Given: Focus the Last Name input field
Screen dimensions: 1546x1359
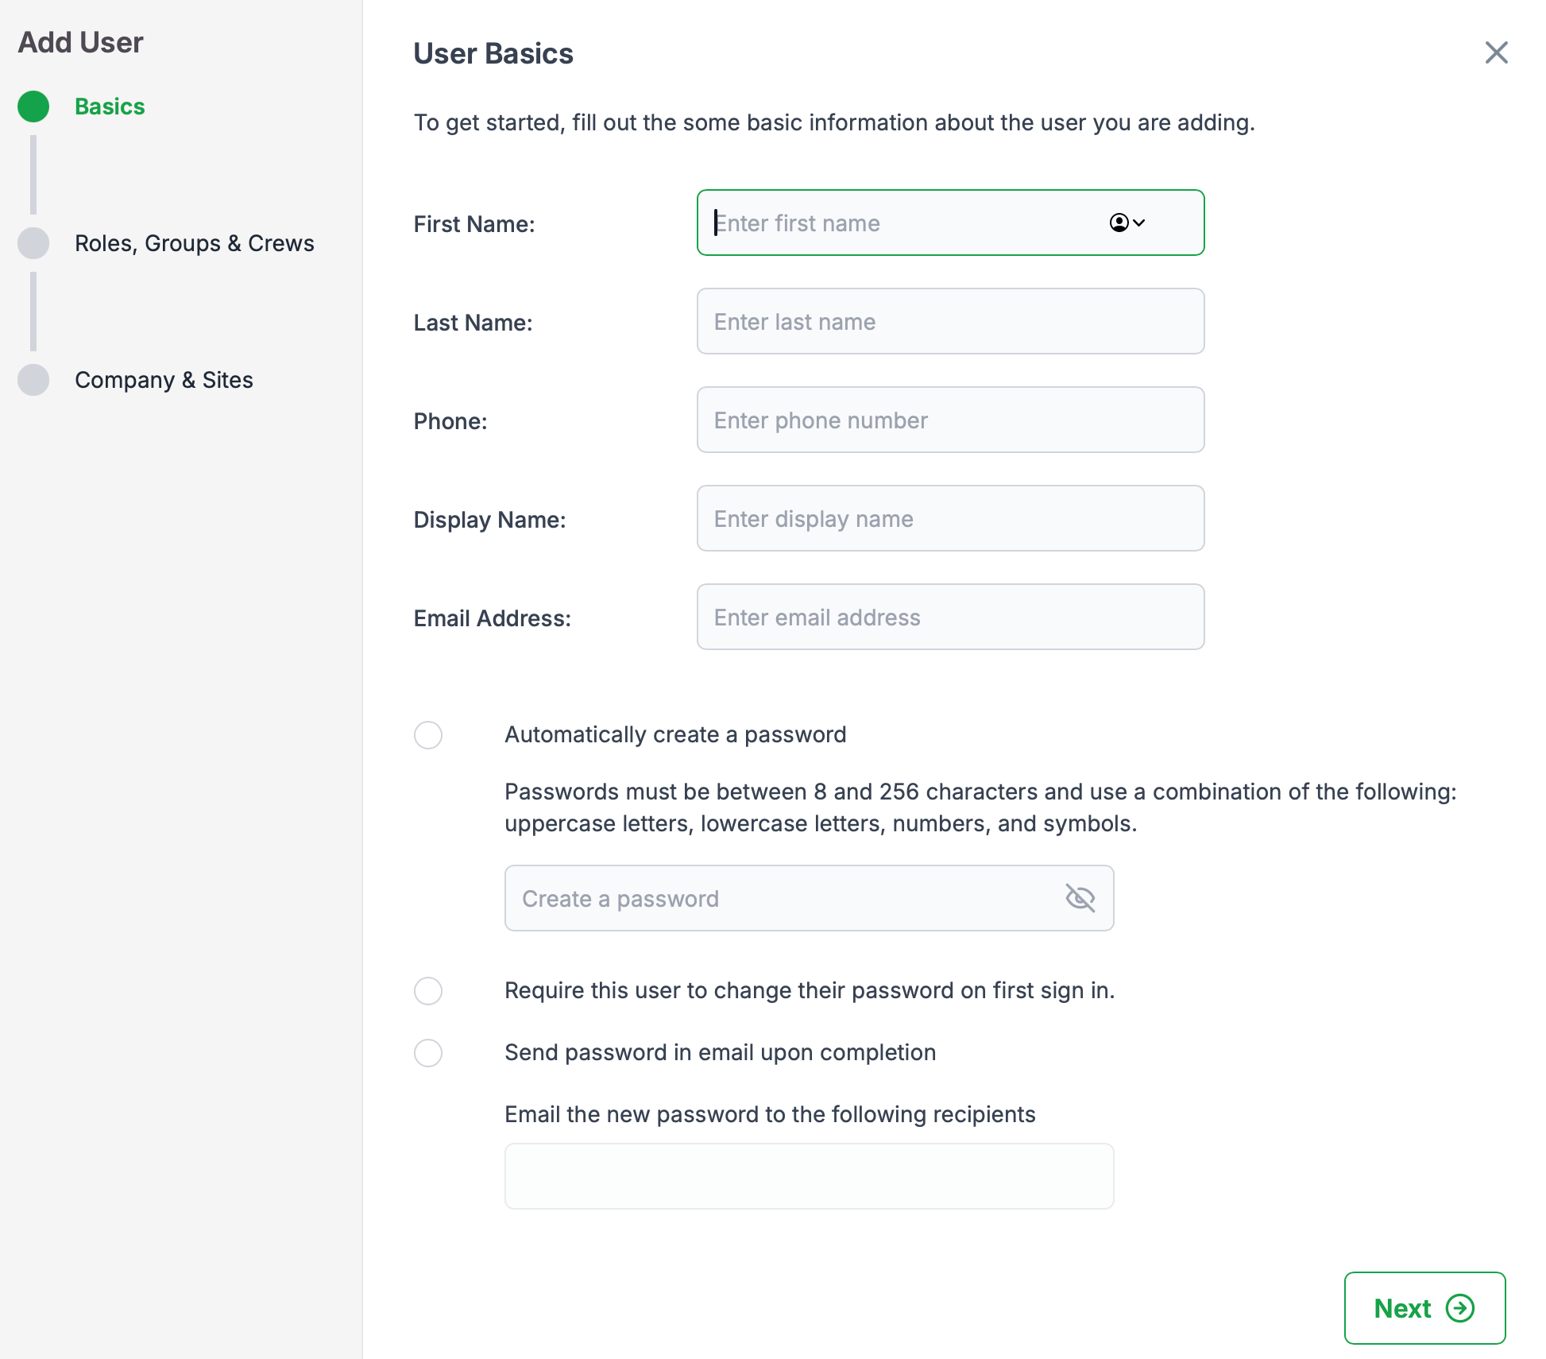Looking at the screenshot, I should point(950,321).
